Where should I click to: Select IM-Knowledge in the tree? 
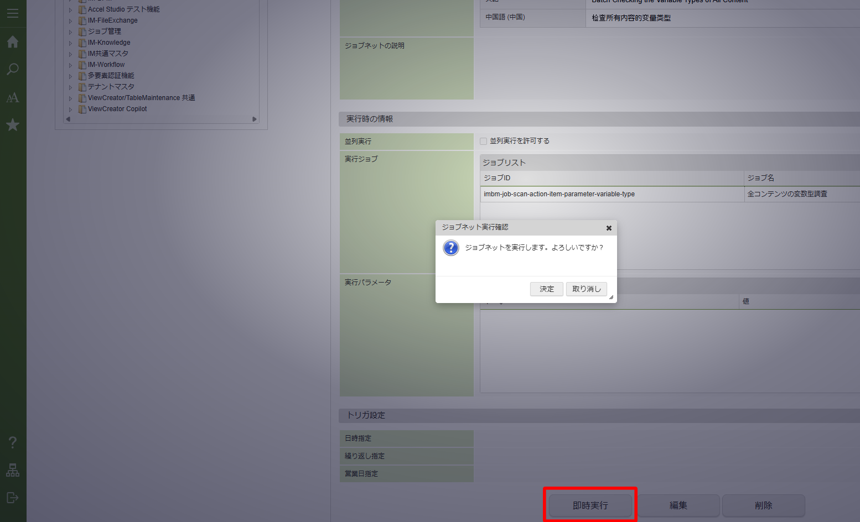[109, 43]
